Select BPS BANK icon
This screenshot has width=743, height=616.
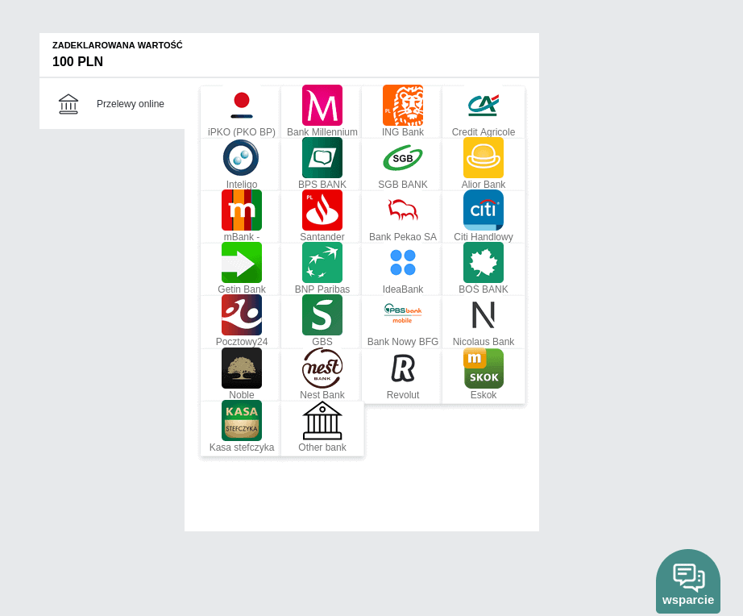[x=322, y=158]
